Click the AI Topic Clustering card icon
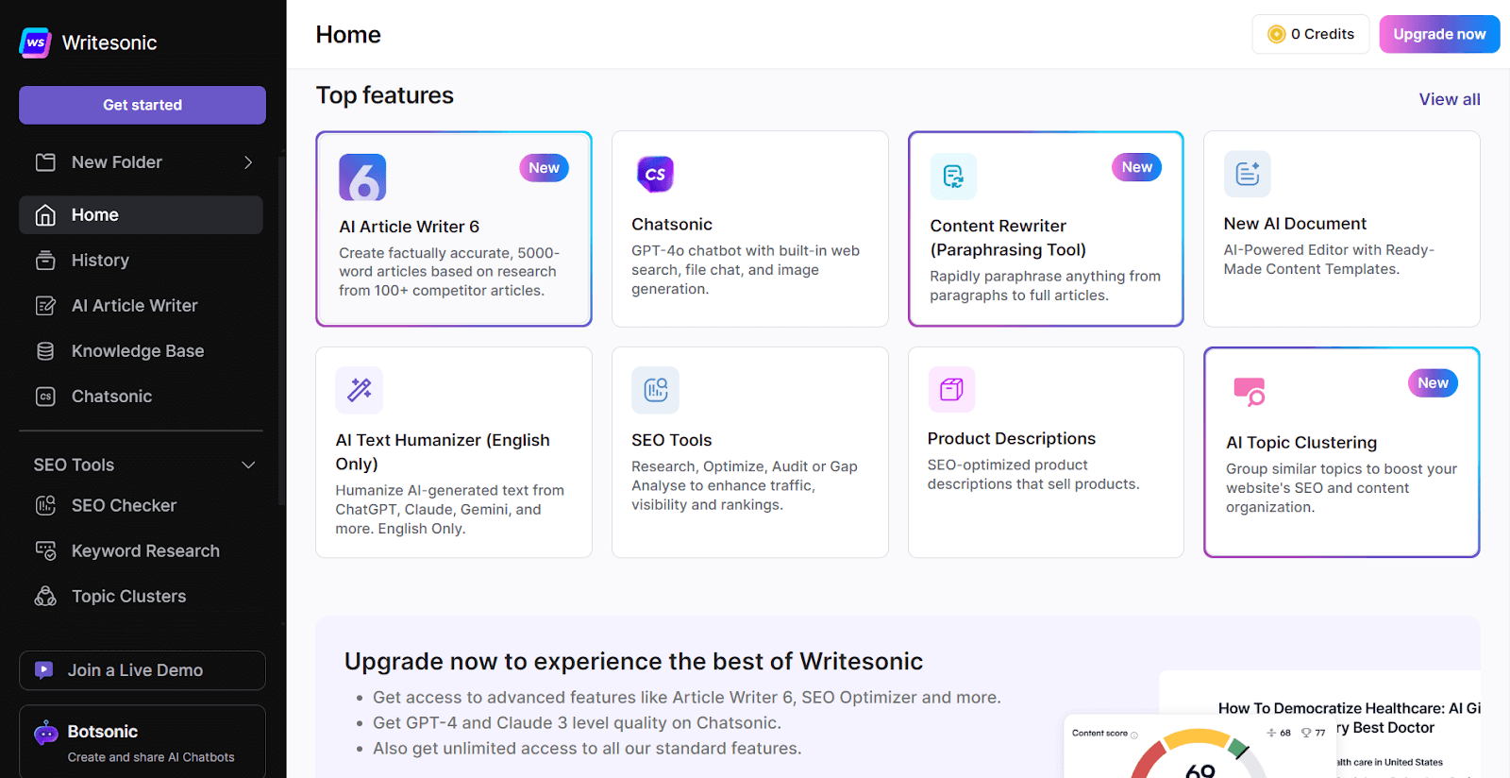1510x778 pixels. tap(1250, 392)
